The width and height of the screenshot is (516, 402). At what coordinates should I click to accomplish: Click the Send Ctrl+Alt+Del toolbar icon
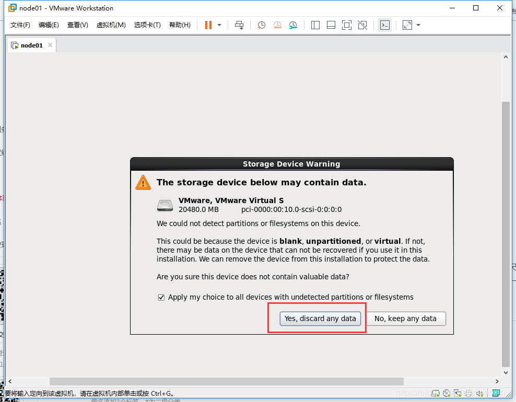[239, 25]
